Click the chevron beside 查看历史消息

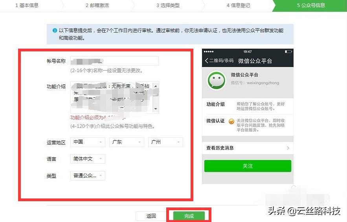click(288, 148)
